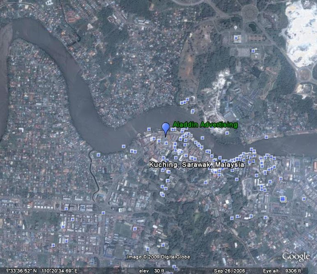The image size is (317, 274).
Task: Open the photo icon just above 'DigitalGlobe' text
Action: tap(164, 245)
